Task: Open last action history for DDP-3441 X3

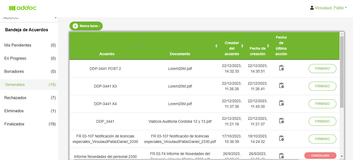Action: 281,86
